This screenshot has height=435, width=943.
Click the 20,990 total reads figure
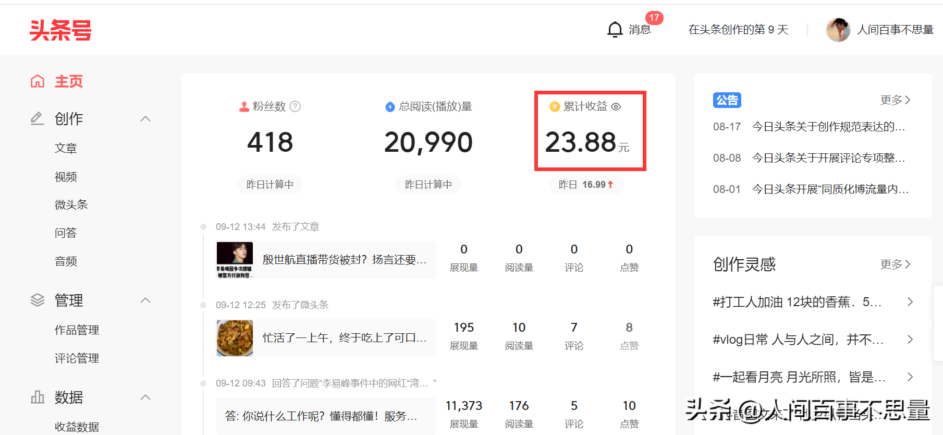pos(428,142)
